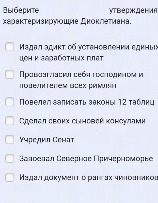The width and height of the screenshot is (158, 203).
Task: Select checkbox for законы 12 таблиц
Action: 10,102
